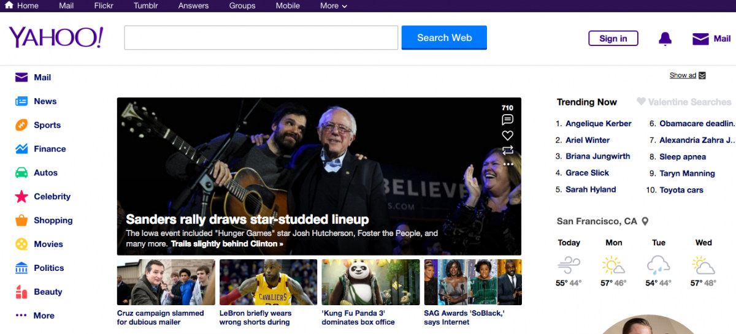Click the Mon partly sunny weather icon
The height and width of the screenshot is (334, 736).
click(613, 265)
